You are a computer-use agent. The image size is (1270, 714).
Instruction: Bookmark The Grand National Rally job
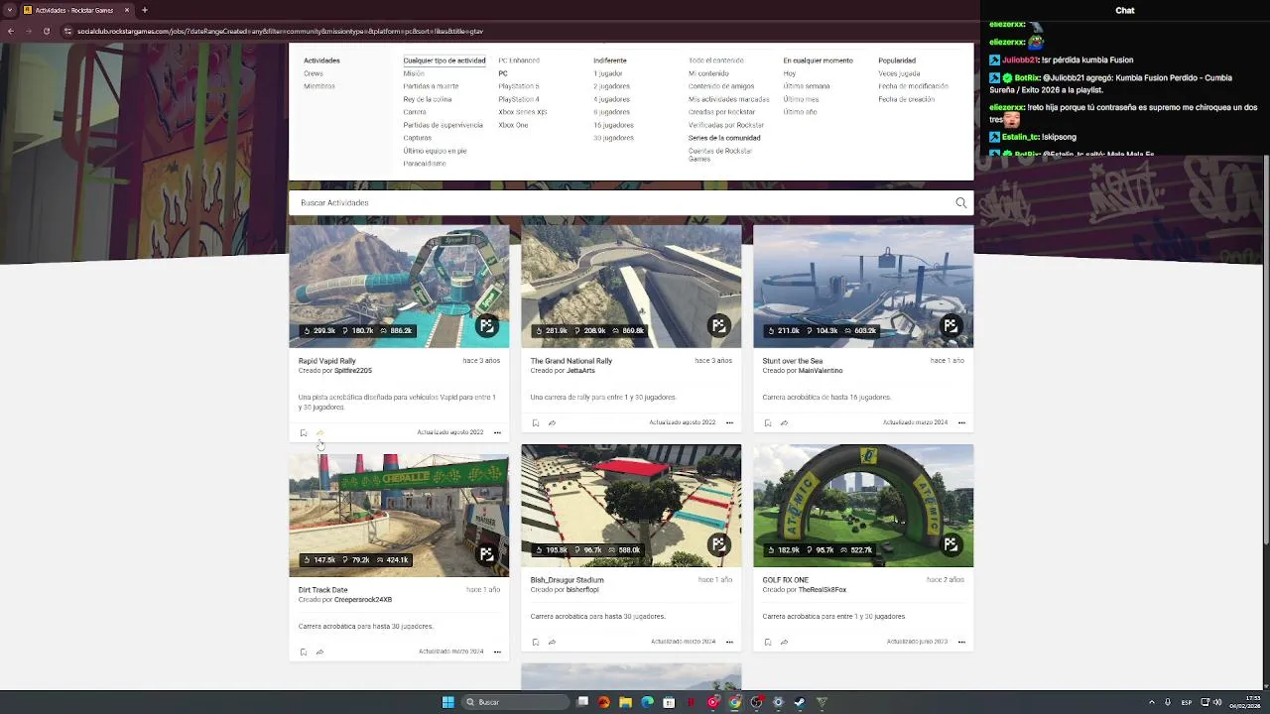tap(536, 422)
